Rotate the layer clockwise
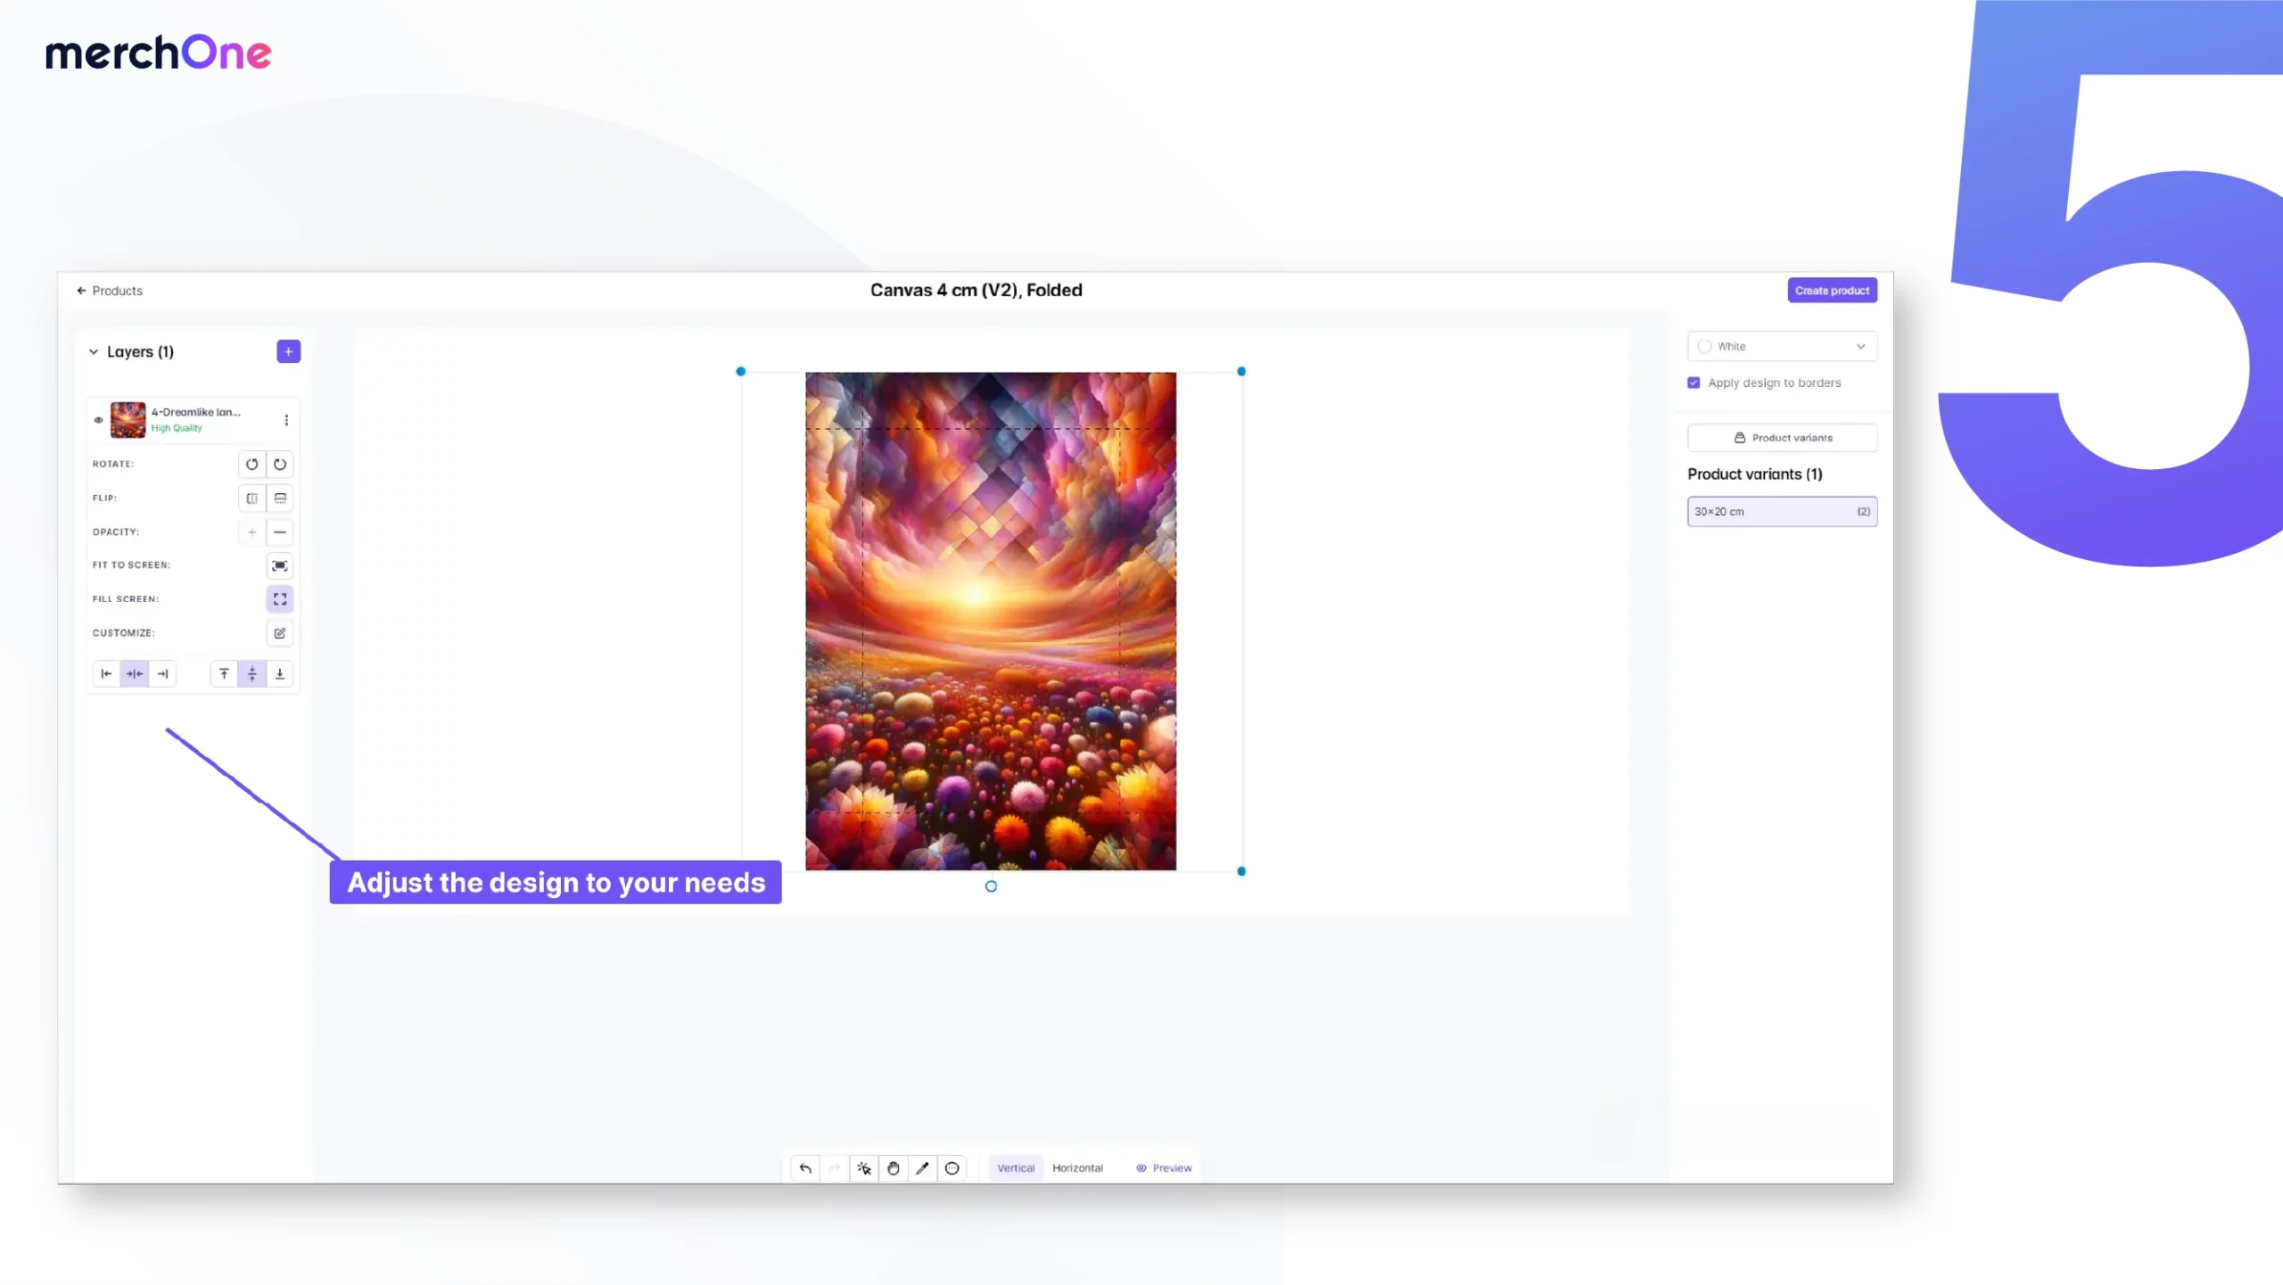 pos(280,465)
